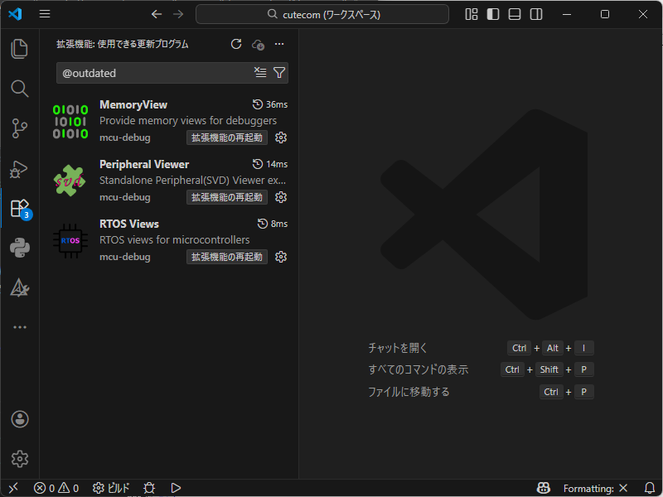Open the extensions filter dropdown
The image size is (663, 497).
pos(279,73)
